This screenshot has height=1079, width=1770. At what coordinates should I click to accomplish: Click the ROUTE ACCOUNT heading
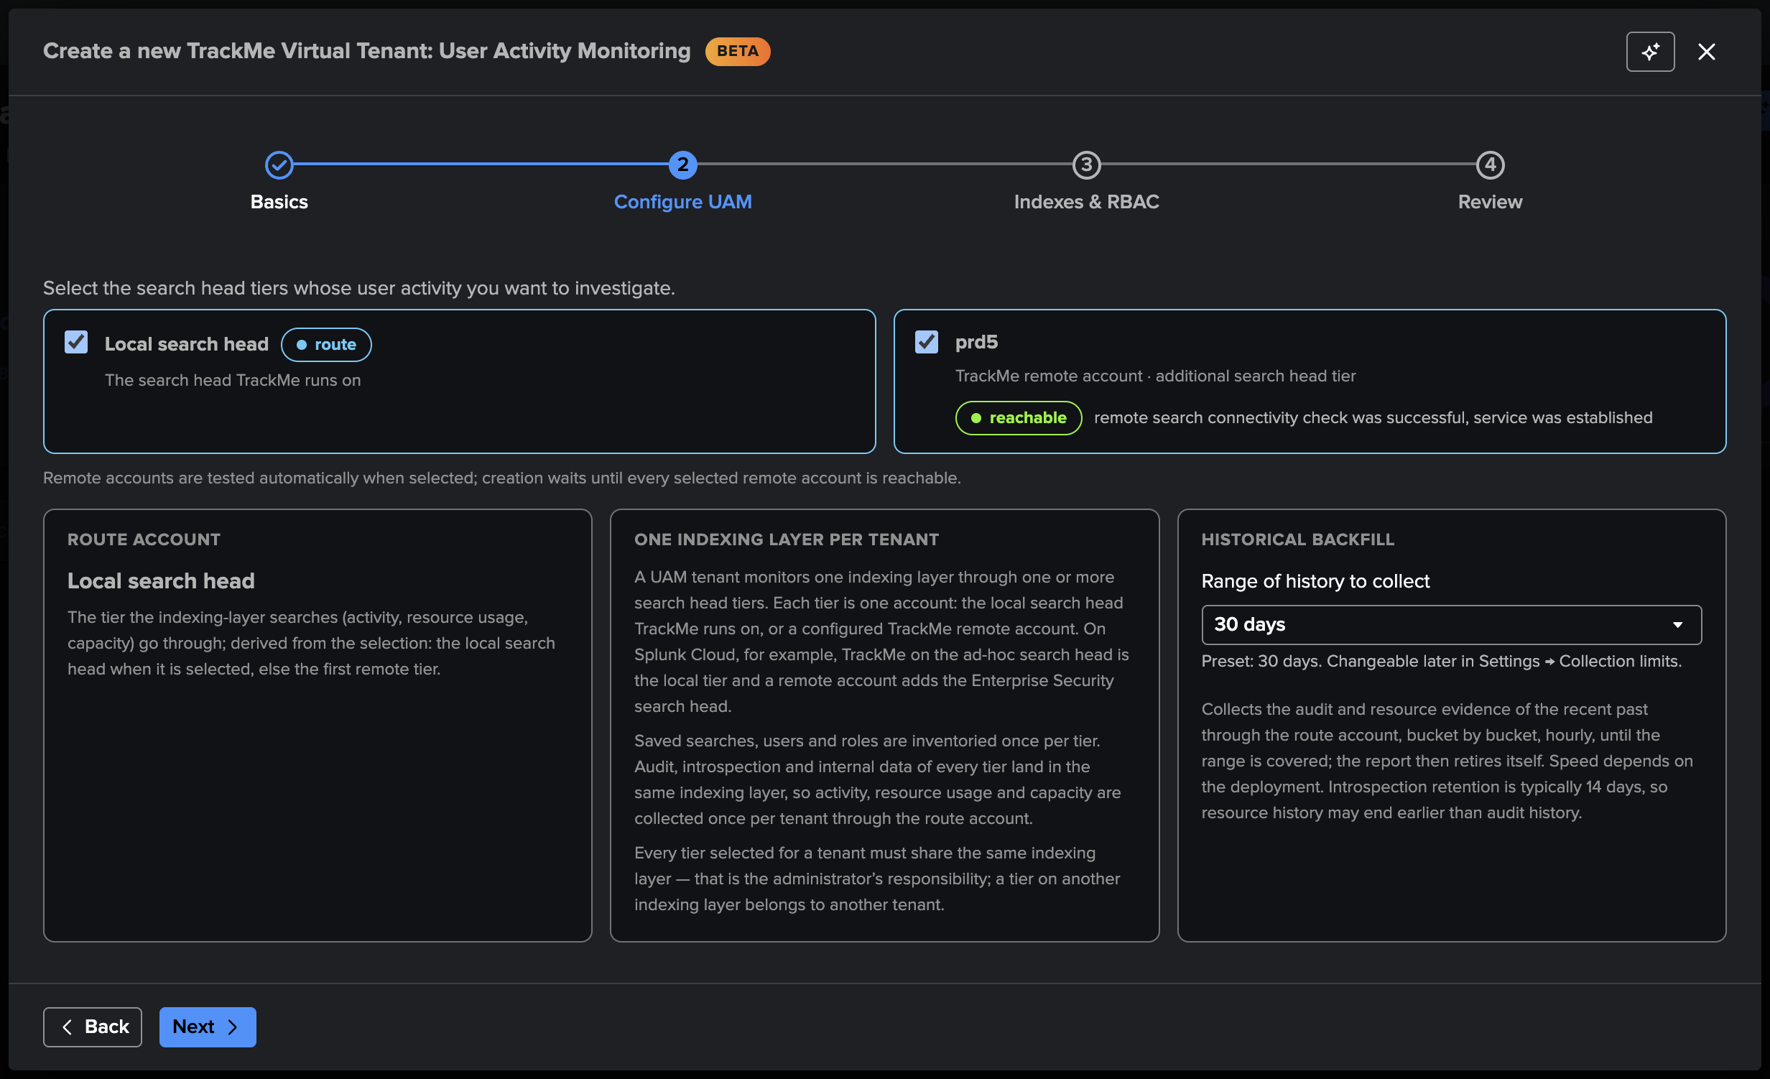click(144, 539)
